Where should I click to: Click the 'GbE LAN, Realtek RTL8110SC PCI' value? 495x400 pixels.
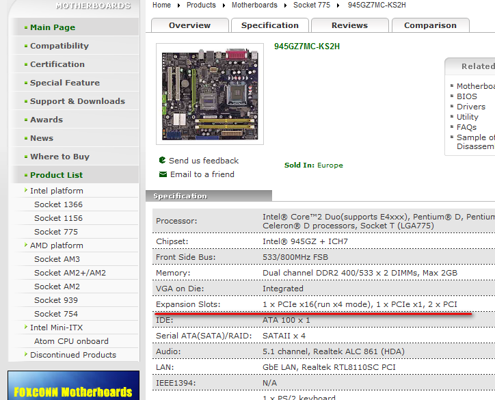329,367
